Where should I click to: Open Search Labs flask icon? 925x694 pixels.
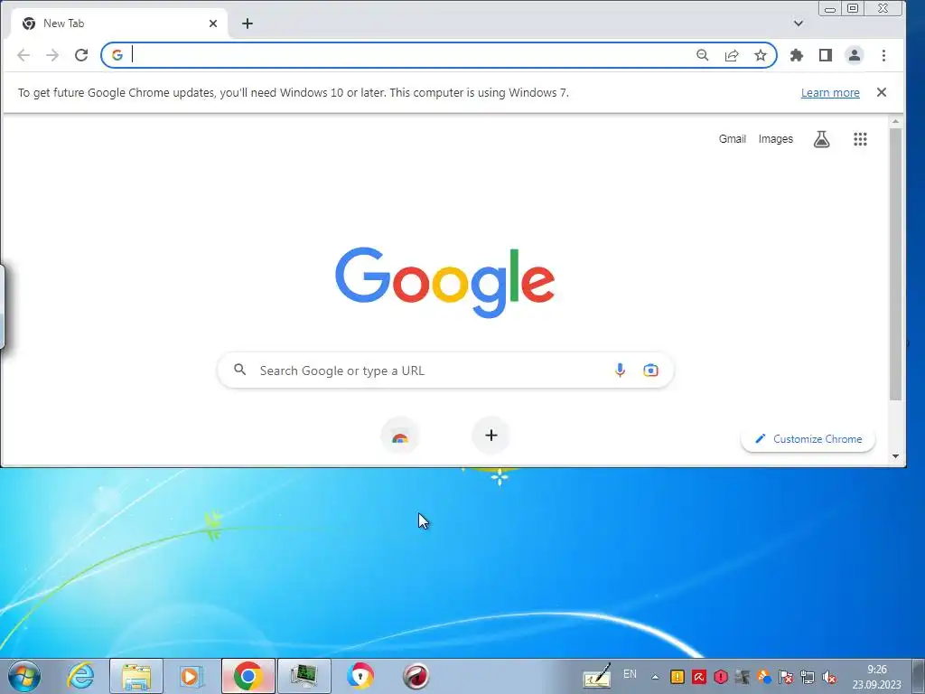pos(822,139)
